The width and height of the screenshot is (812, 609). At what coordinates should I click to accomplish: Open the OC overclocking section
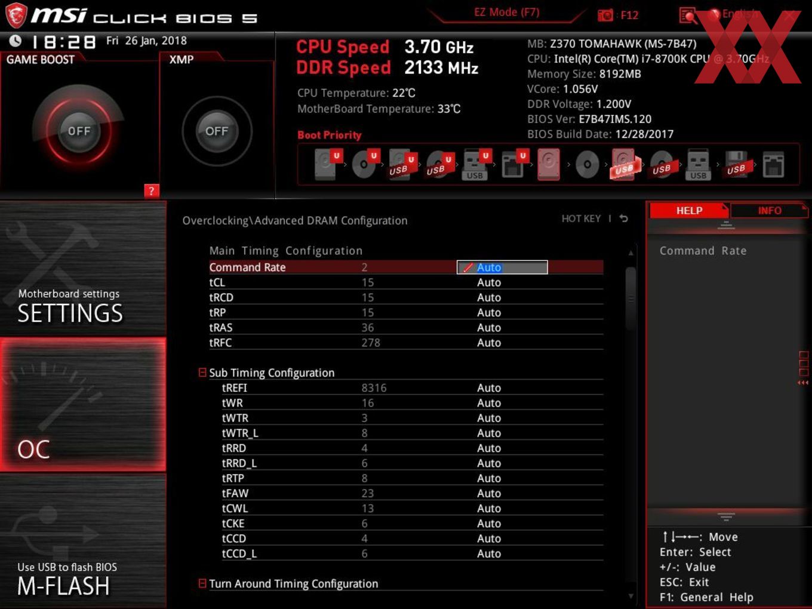(x=83, y=405)
